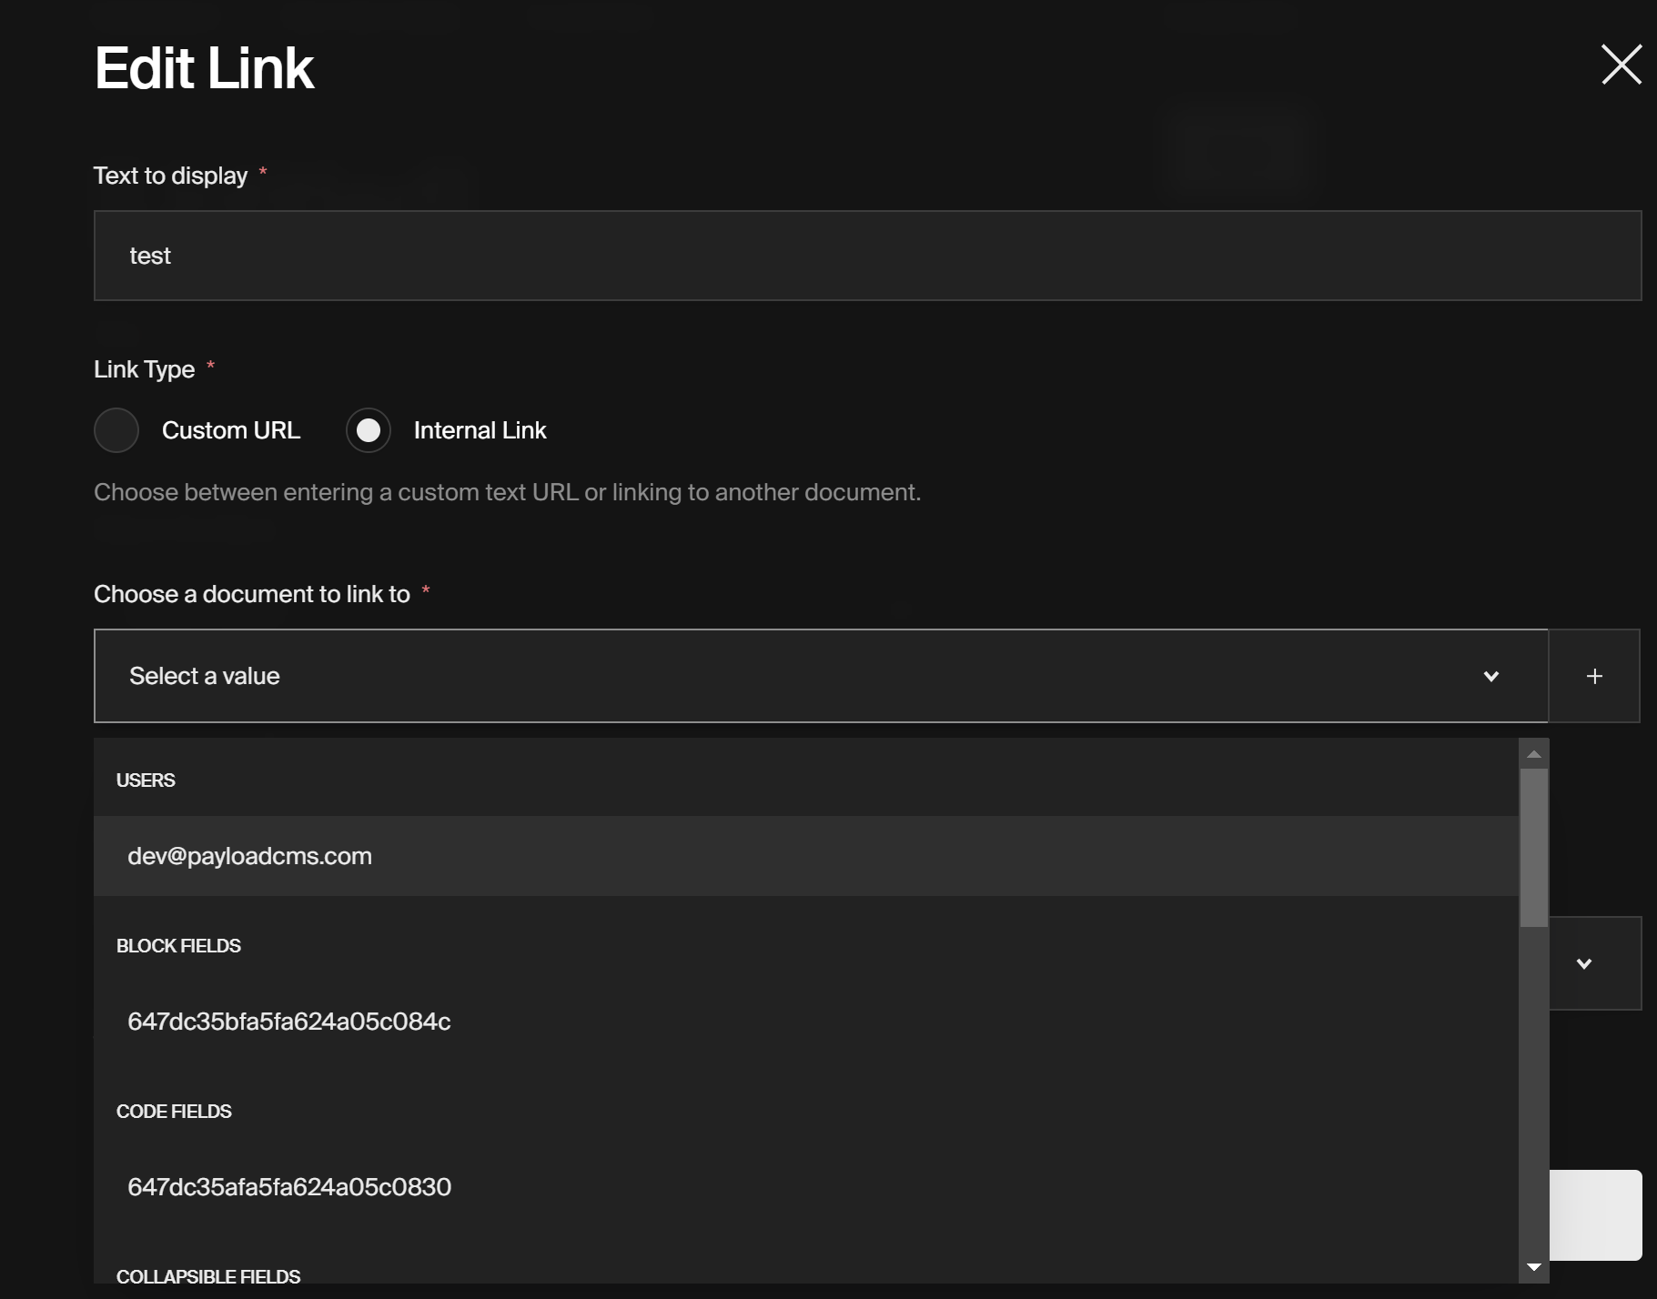The image size is (1657, 1299).
Task: Click the scrollbar up arrow in the list
Action: (x=1533, y=752)
